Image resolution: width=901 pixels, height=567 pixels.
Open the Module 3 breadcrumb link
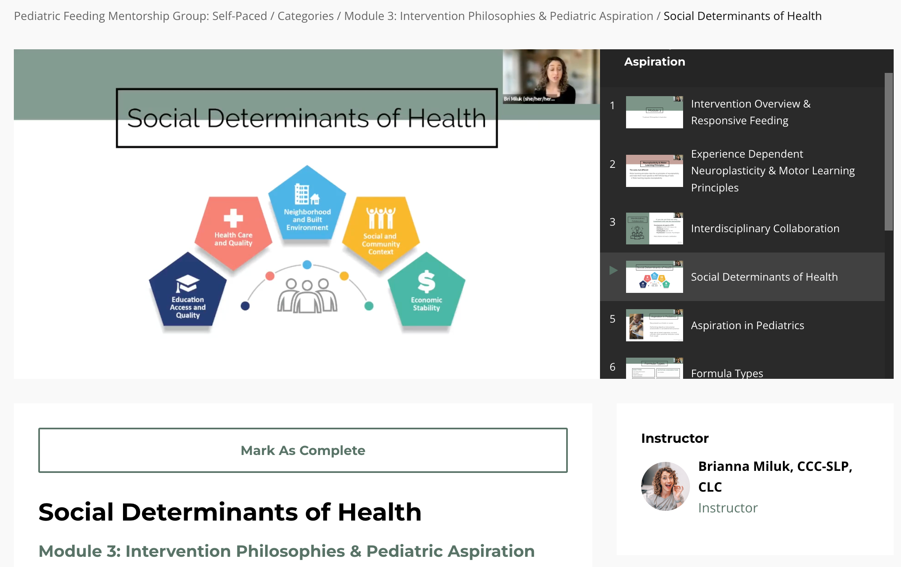(498, 16)
